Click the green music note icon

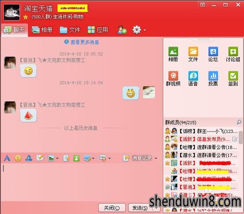(x=77, y=158)
